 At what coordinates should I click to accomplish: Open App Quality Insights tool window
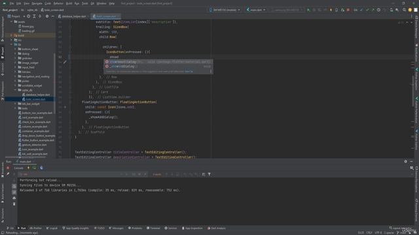[76, 228]
